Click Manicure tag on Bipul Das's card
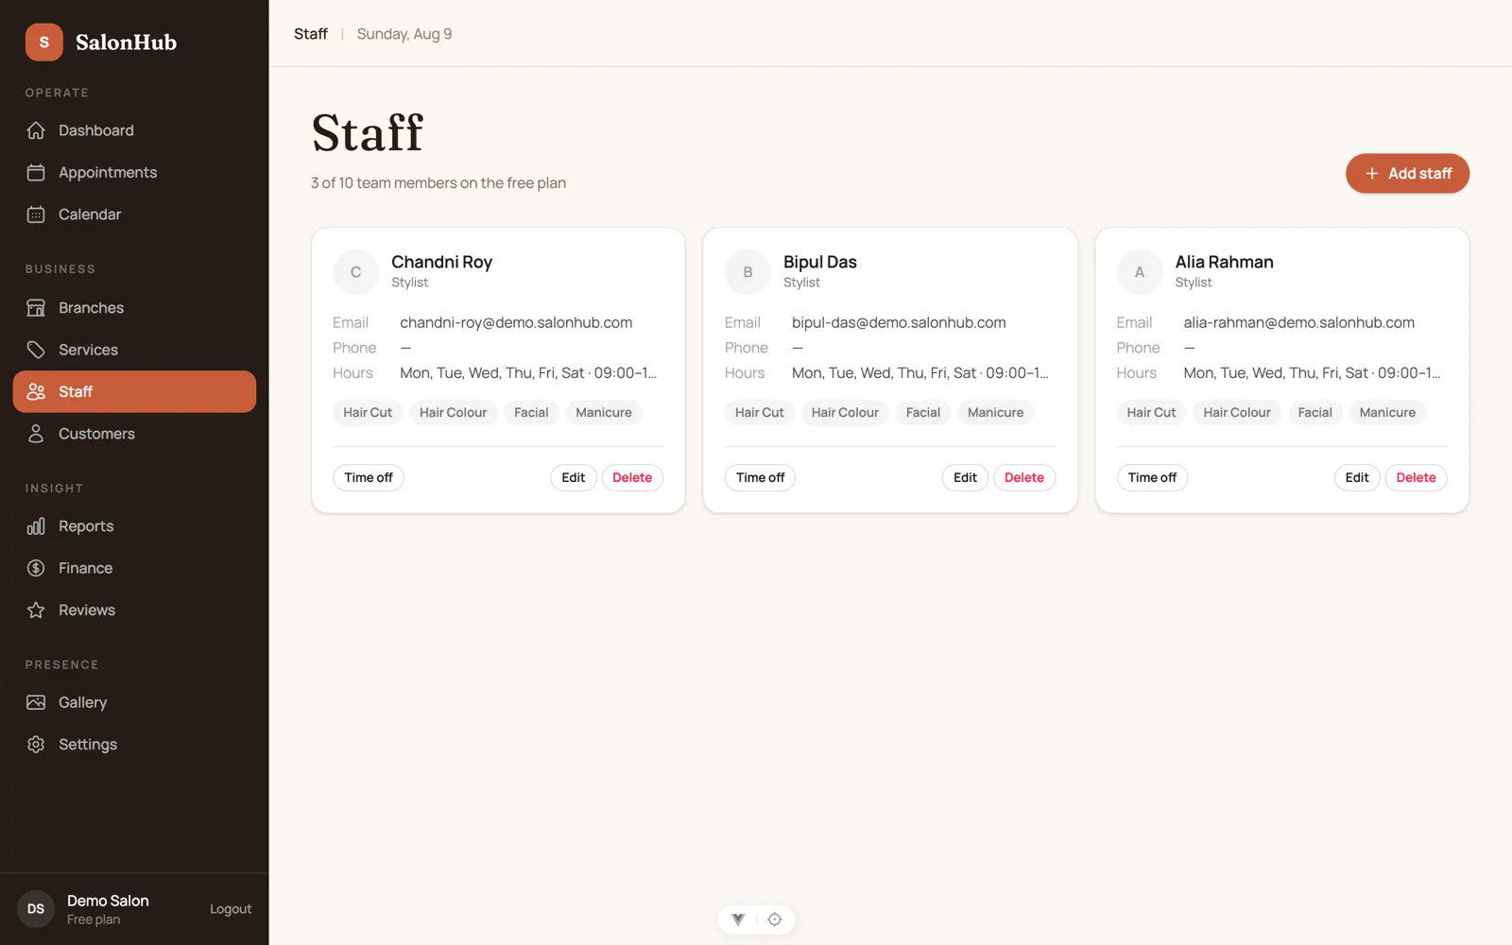Viewport: 1512px width, 945px height. (x=996, y=413)
